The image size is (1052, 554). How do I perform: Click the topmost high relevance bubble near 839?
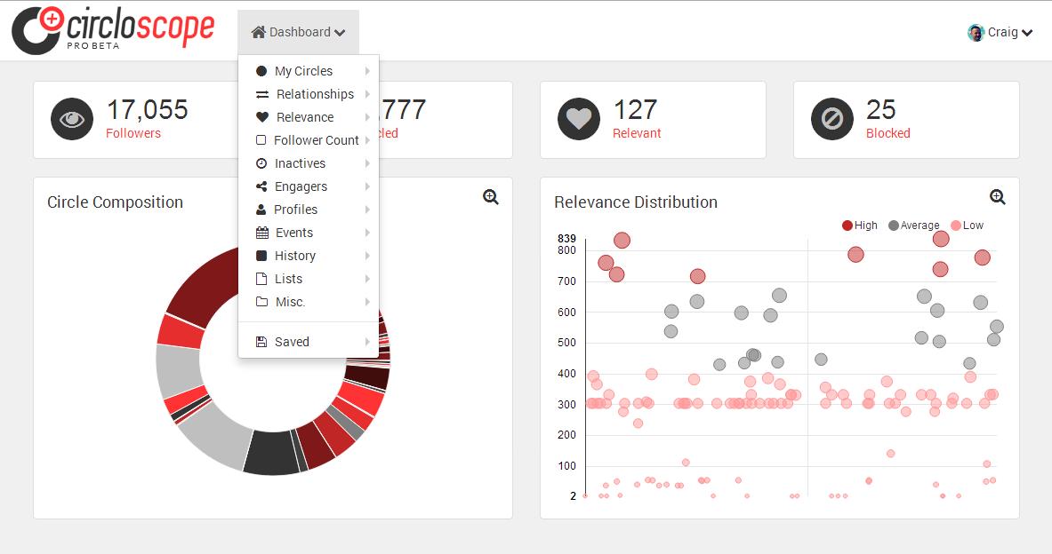622,241
